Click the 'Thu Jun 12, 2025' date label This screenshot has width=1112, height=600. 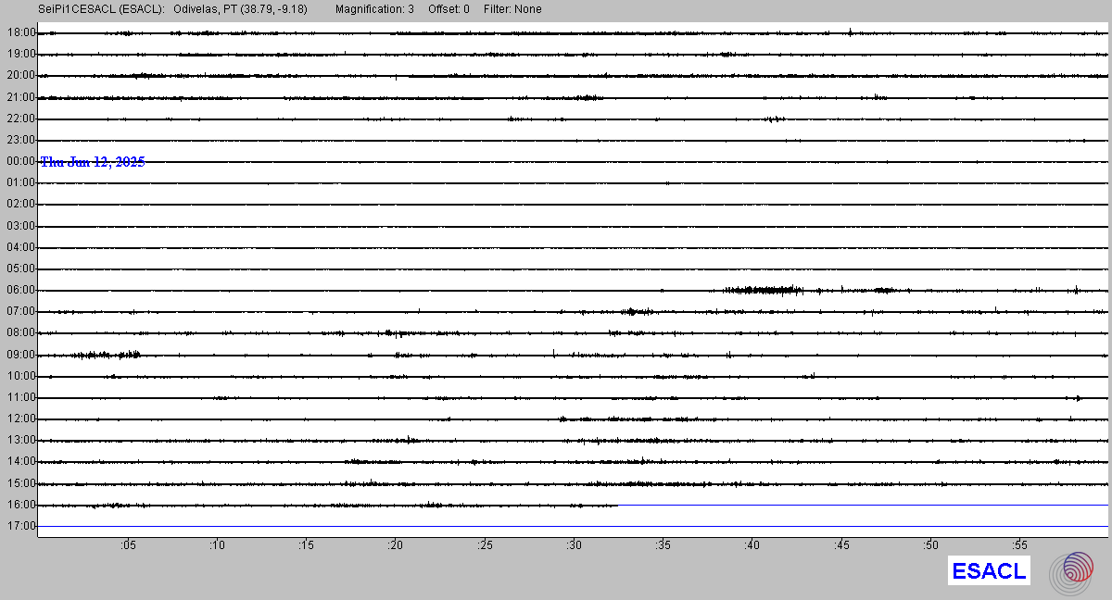(93, 162)
